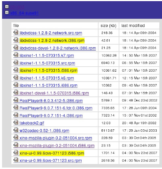The image size is (162, 169).
Task: Click file icon for RealPlayer9-9.0.7.151-4.i386.rpm
Action: click(16, 115)
